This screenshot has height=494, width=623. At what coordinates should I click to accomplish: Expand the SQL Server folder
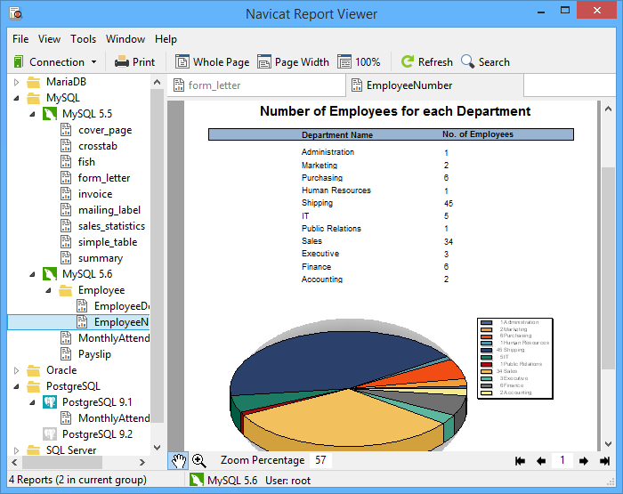click(x=16, y=450)
